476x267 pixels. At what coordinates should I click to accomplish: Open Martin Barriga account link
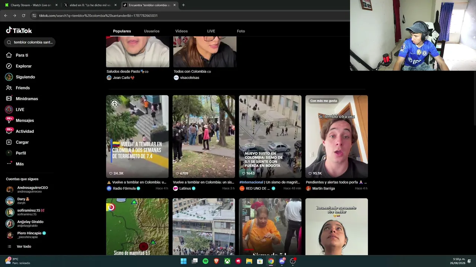click(x=324, y=188)
